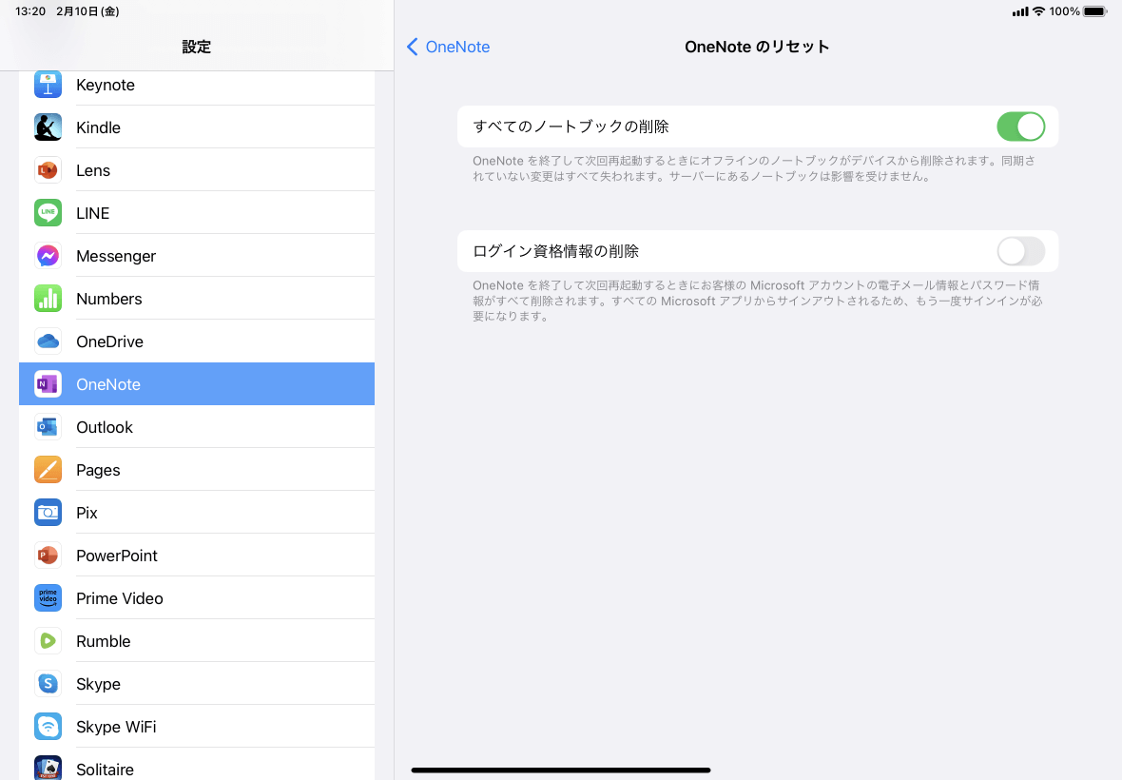Tap the Pages app icon
Viewport: 1122px width, 780px height.
(x=48, y=470)
